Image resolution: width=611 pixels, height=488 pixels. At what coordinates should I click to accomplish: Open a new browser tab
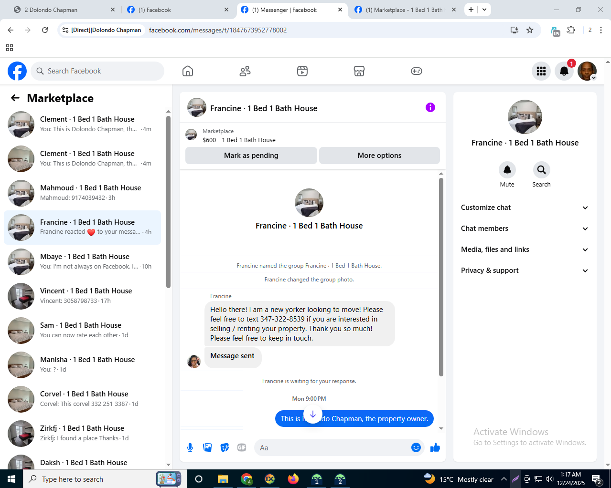pos(471,10)
